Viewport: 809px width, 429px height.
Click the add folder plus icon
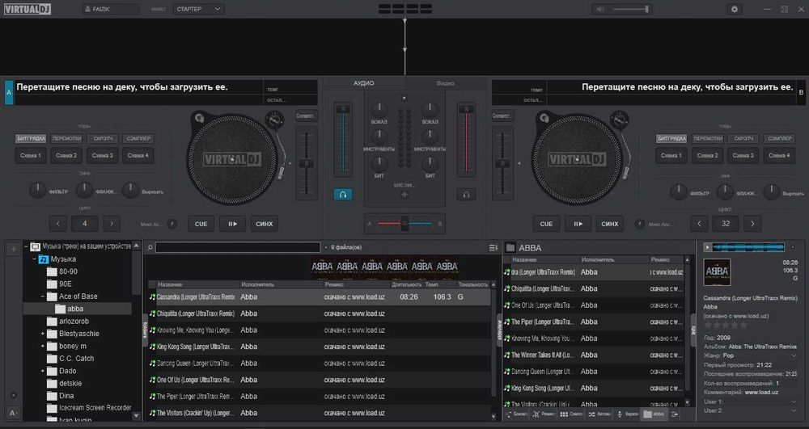(13, 249)
